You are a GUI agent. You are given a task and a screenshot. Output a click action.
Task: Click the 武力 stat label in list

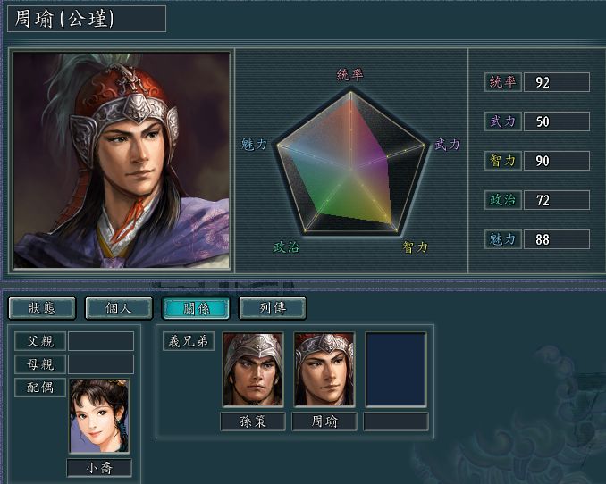click(503, 121)
